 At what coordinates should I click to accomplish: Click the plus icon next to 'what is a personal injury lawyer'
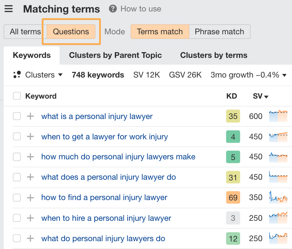click(30, 116)
